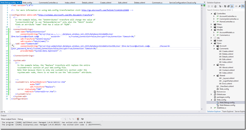The width and height of the screenshot is (246, 130).
Task: Collapse the configuration element outline at line 5
Action: click(10, 15)
